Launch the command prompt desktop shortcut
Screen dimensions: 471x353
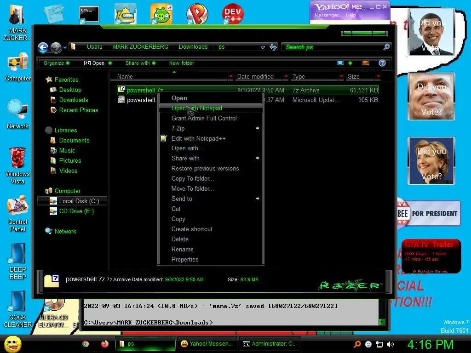pyautogui.click(x=89, y=14)
